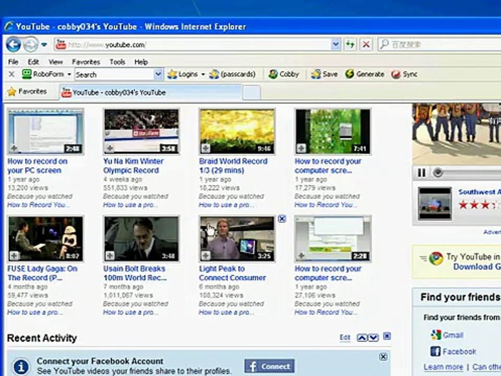Image resolution: width=501 pixels, height=376 pixels.
Task: Click the browser Forward arrow button
Action: tap(31, 44)
